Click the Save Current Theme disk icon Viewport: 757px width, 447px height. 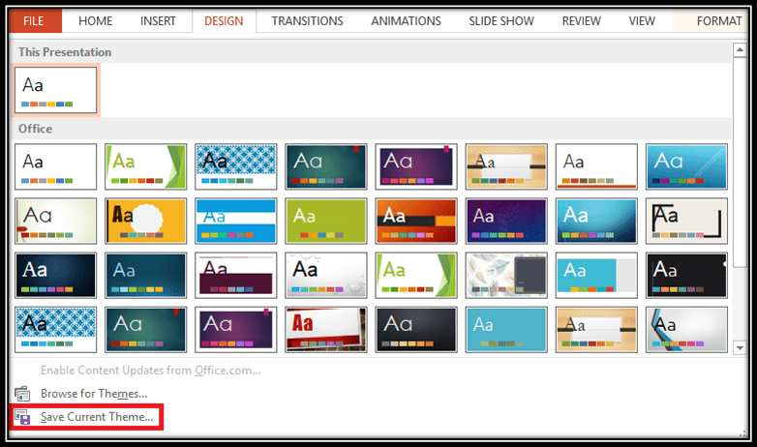(22, 417)
